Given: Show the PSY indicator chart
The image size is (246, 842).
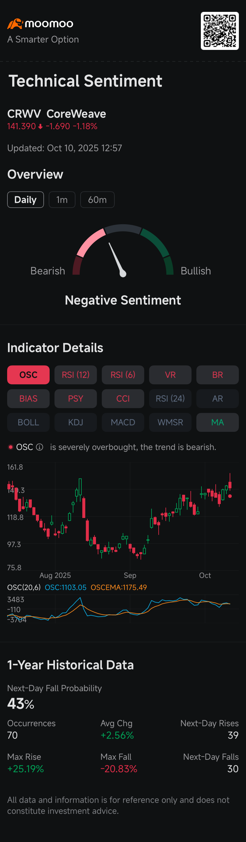Looking at the screenshot, I should (x=75, y=399).
